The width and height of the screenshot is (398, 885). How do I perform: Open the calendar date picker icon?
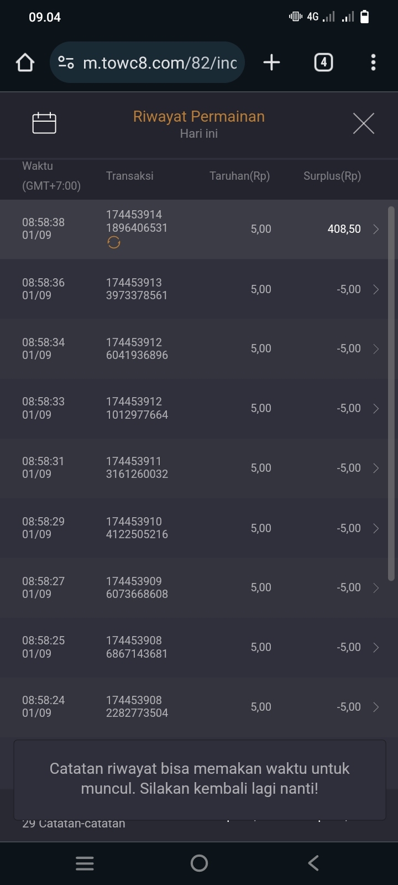click(x=44, y=123)
